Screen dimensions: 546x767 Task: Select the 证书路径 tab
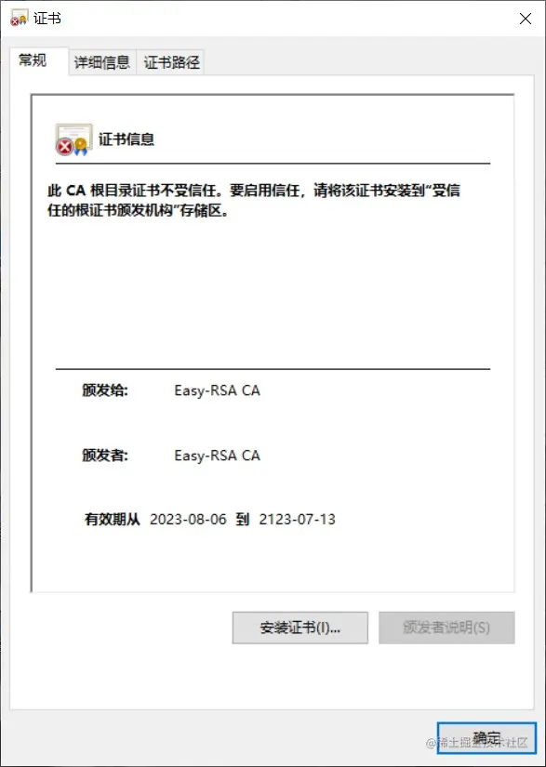[x=171, y=62]
